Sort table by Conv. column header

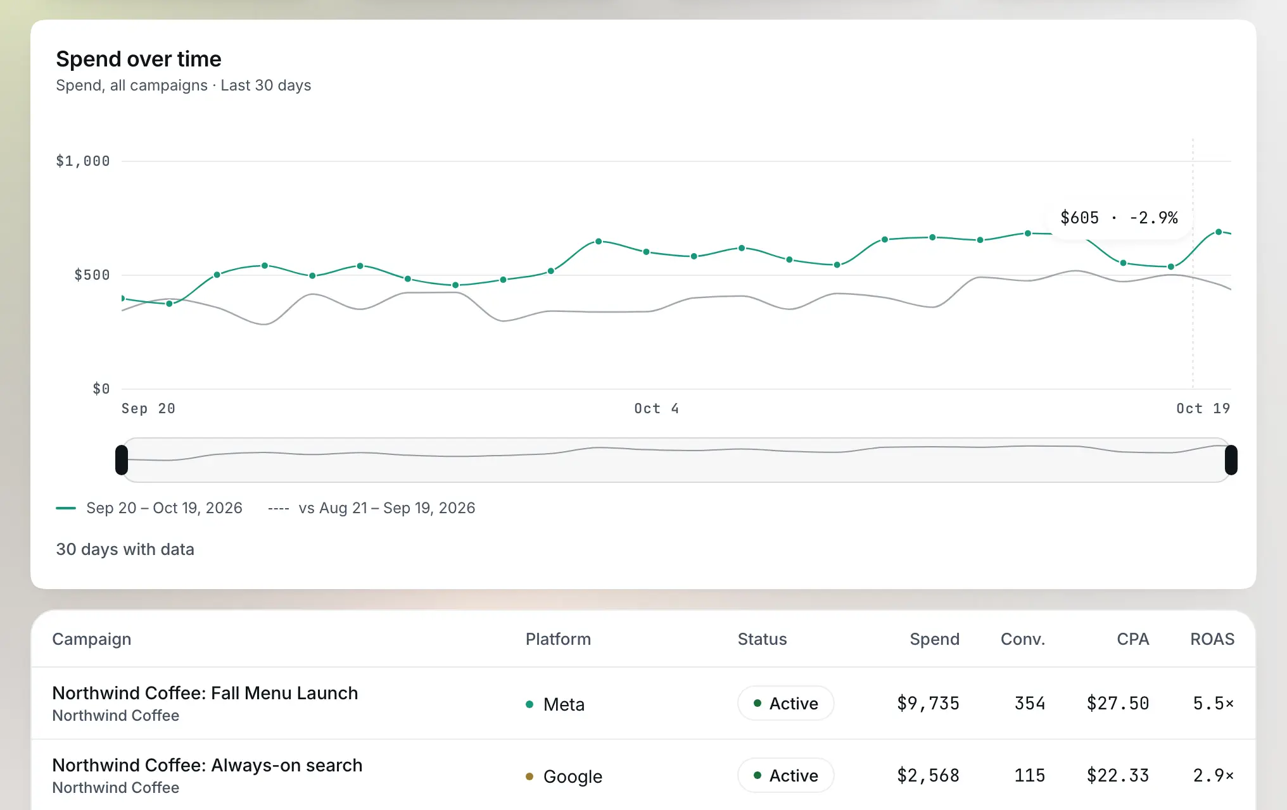point(1023,639)
